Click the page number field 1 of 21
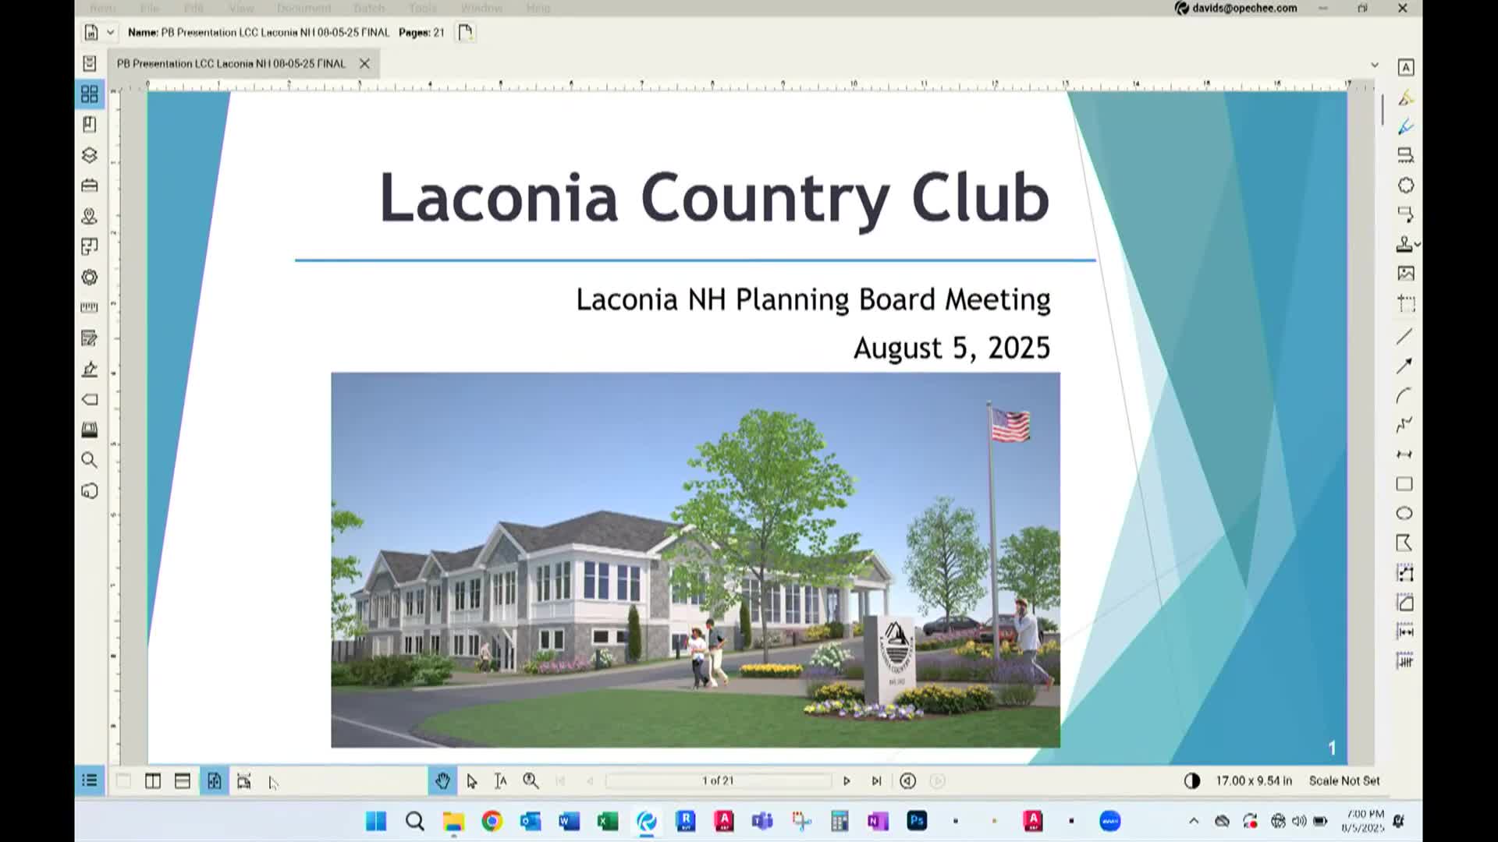Viewport: 1498px width, 842px height. coord(718,780)
